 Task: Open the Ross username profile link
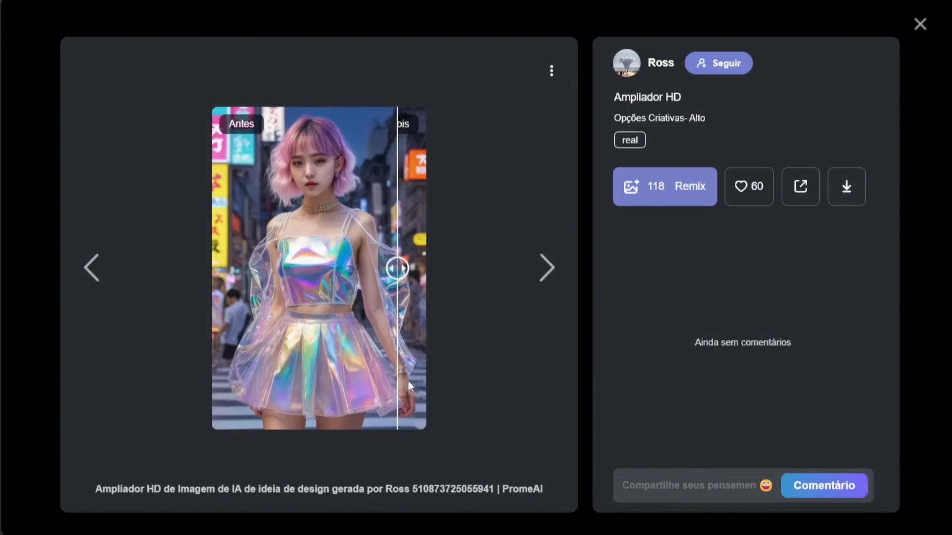[660, 63]
